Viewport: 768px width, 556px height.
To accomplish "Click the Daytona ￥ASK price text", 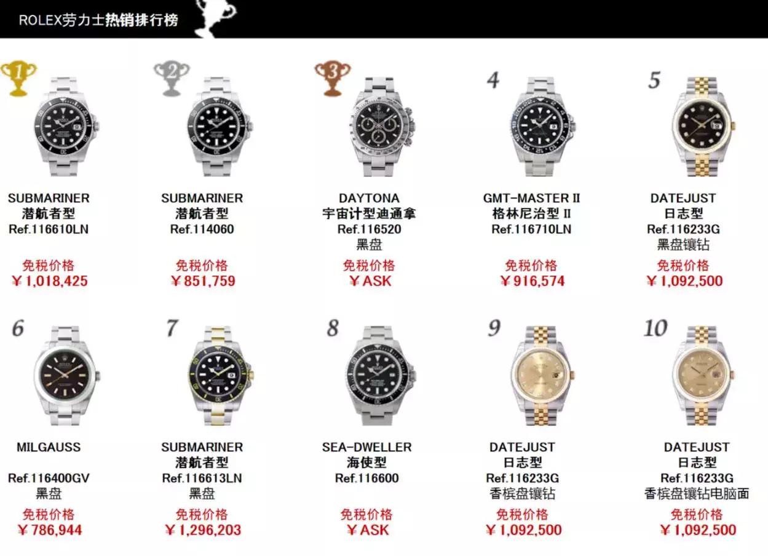I will (370, 282).
